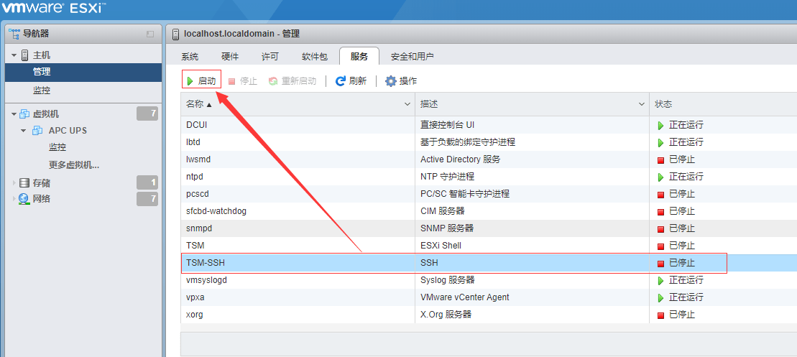The width and height of the screenshot is (797, 357).
Task: Select the sfcbd-watchdog service name
Action: (x=216, y=211)
